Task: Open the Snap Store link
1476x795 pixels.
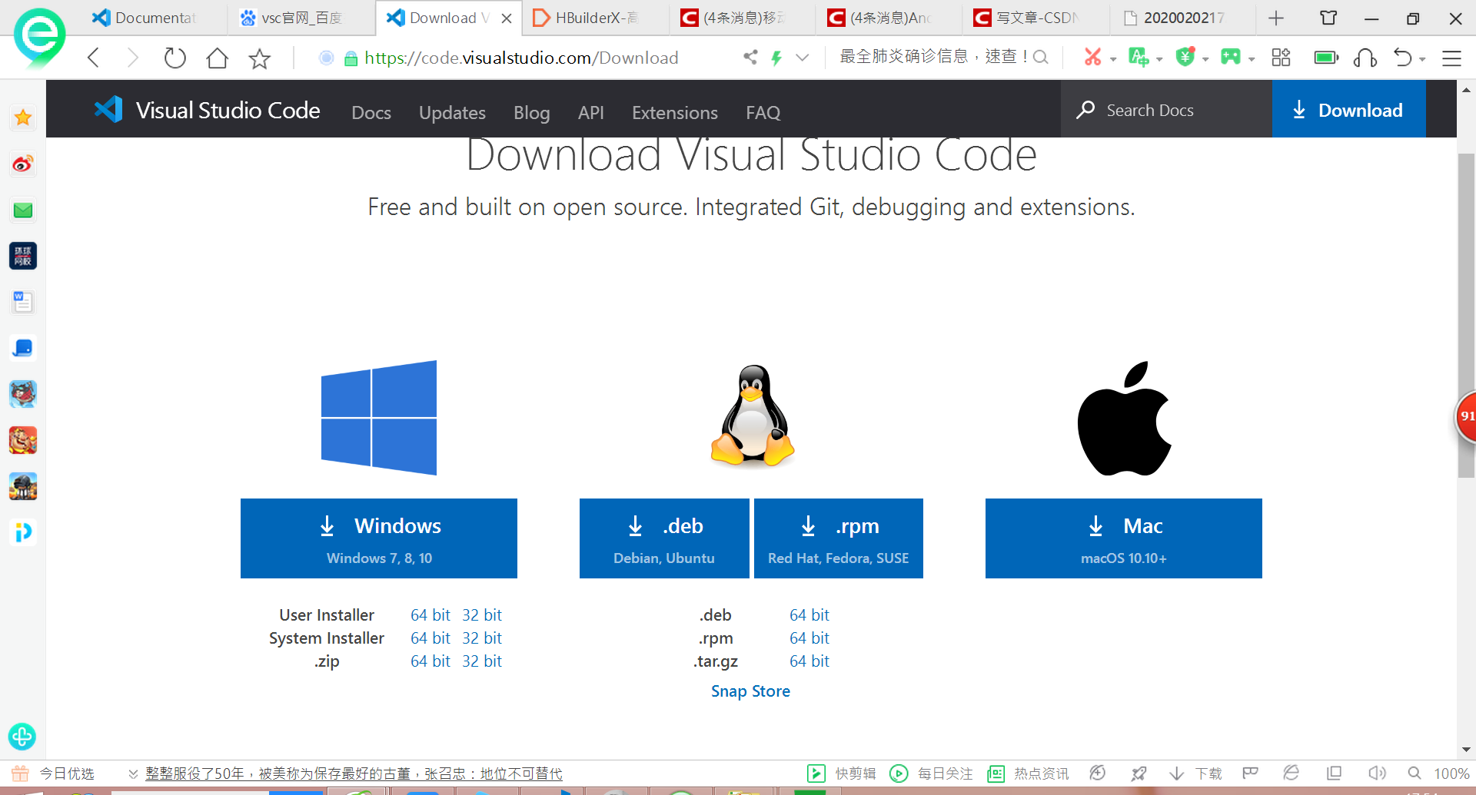Action: [751, 691]
